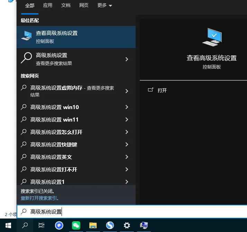Click the computer icon beside 查看高级系统设置 result
This screenshot has width=247, height=232.
26,35
